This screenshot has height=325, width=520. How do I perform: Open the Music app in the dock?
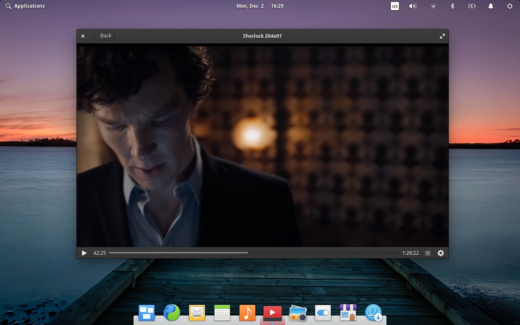[247, 313]
